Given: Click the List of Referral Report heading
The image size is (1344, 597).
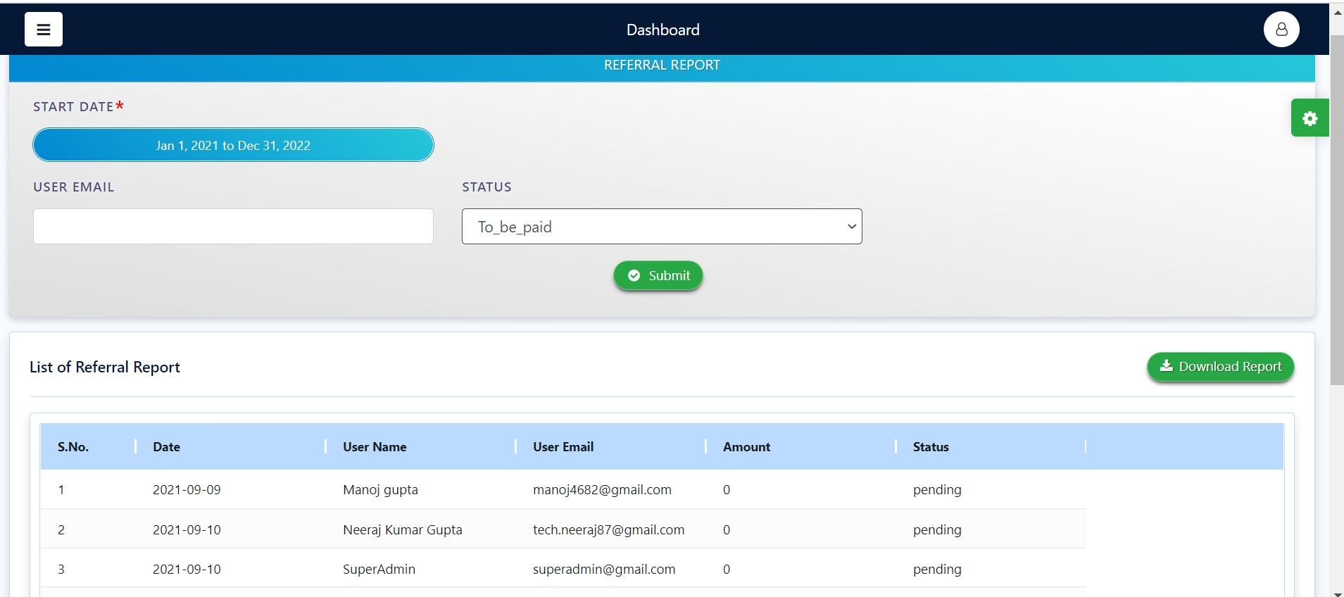Looking at the screenshot, I should click(105, 367).
